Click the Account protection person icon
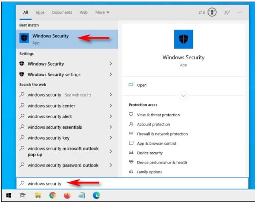Viewport: 255px width, 204px height. click(131, 124)
